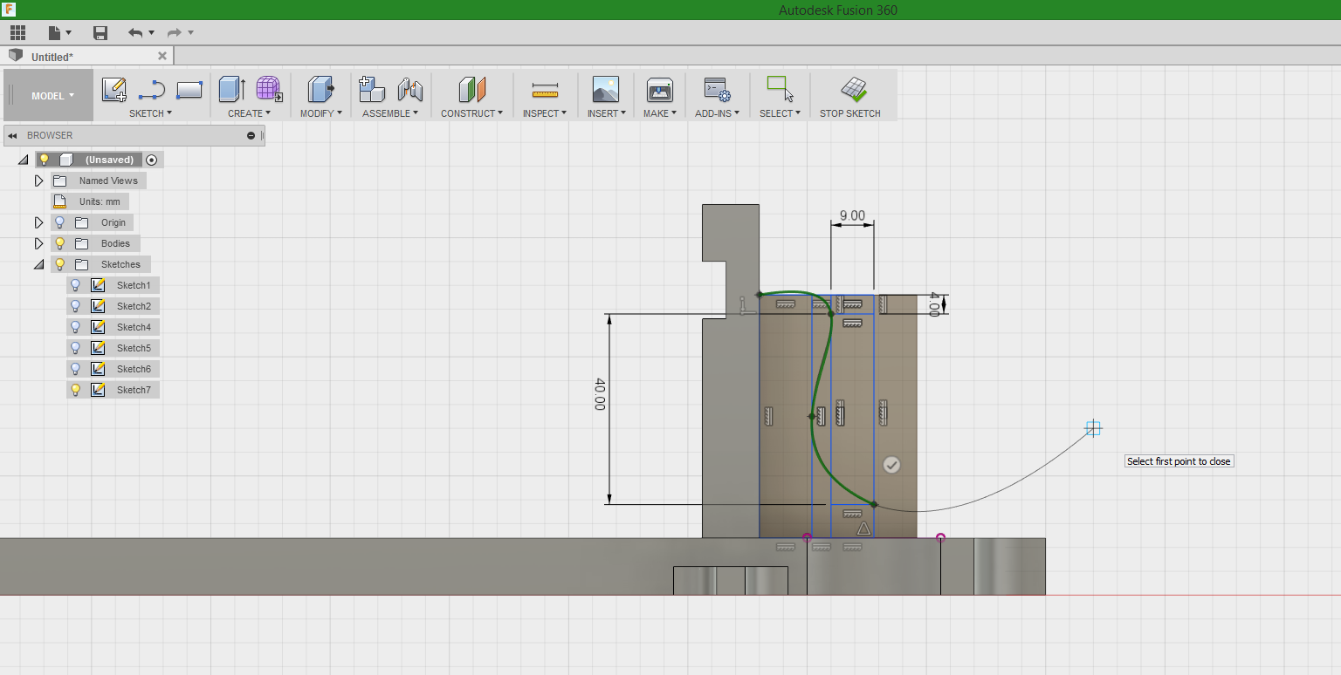Viewport: 1341px width, 675px height.
Task: Select the Insert image tool
Action: pos(605,89)
